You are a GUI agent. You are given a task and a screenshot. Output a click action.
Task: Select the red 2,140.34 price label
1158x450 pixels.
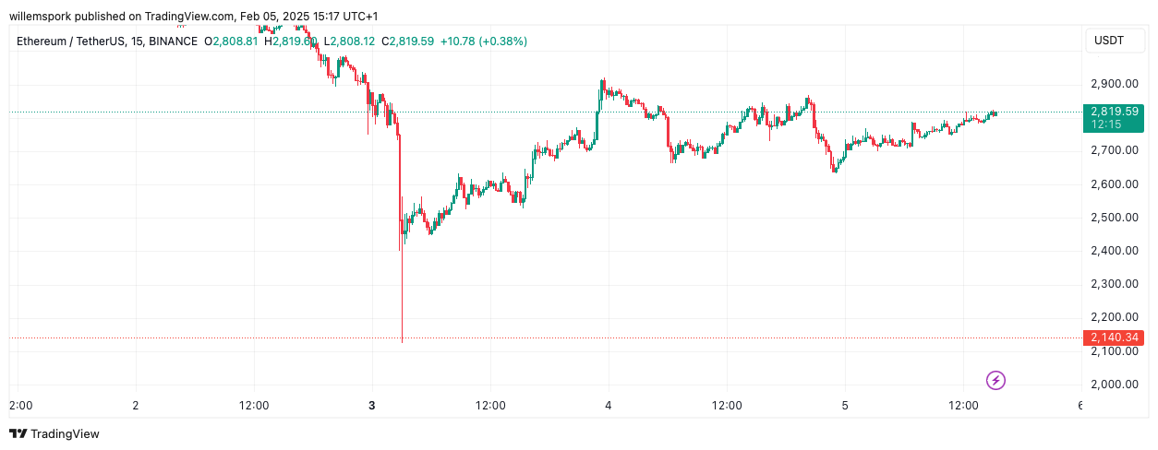tap(1115, 337)
